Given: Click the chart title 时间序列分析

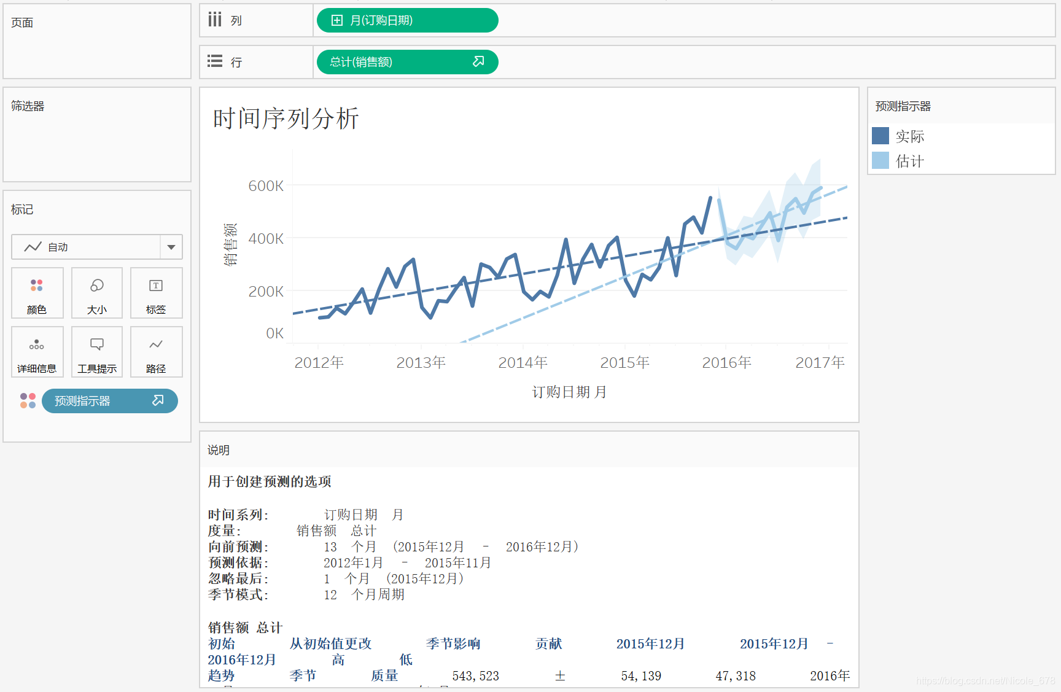Looking at the screenshot, I should (286, 119).
